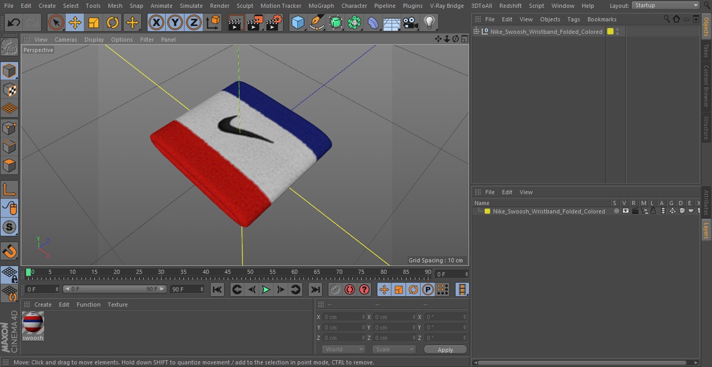Open material manager Function menu
The image size is (712, 367).
(x=88, y=305)
